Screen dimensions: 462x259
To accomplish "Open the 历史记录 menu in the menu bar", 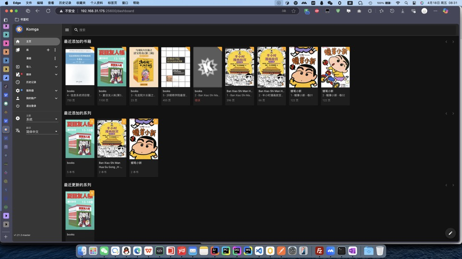I will (65, 3).
